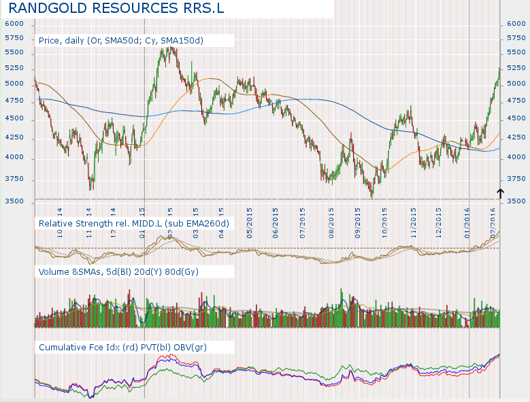Select the 'Price, daily' panel label
This screenshot has height=402, width=530.
[x=121, y=41]
